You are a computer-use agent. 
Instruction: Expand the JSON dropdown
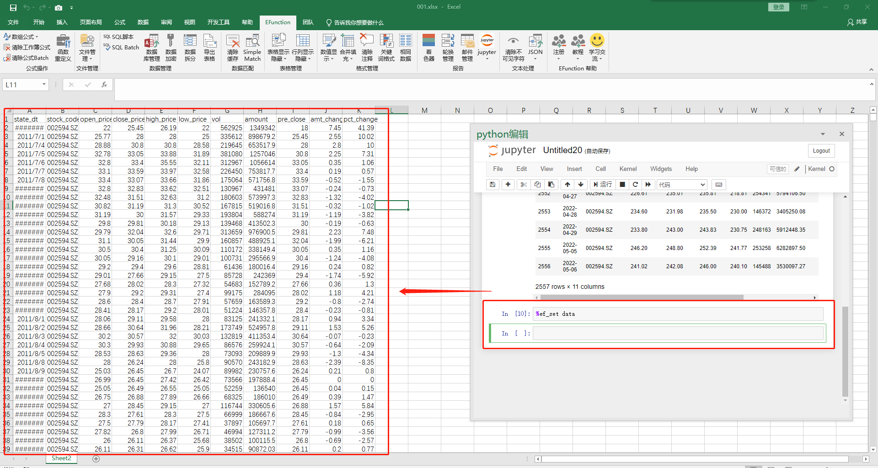tap(535, 48)
